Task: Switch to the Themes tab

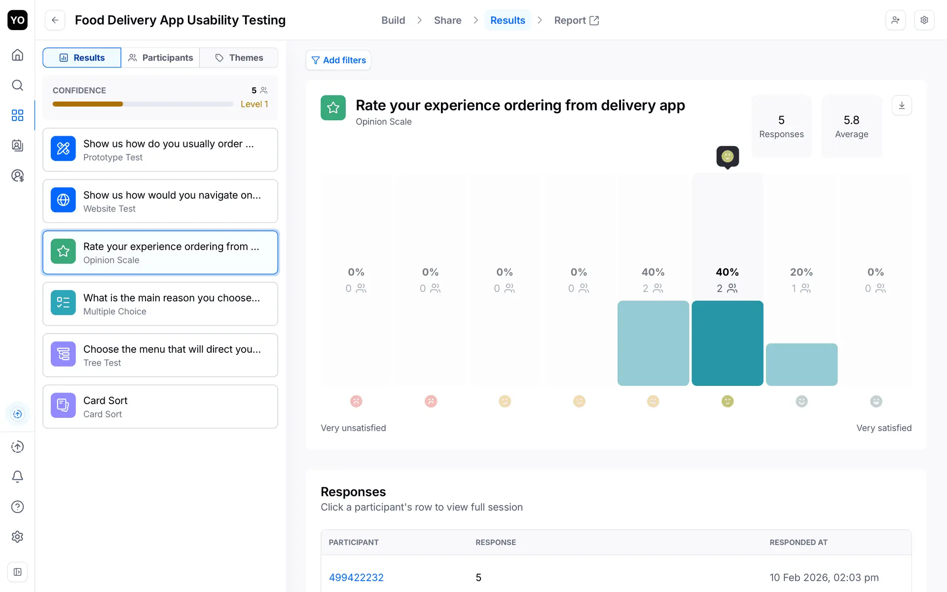Action: [x=239, y=58]
